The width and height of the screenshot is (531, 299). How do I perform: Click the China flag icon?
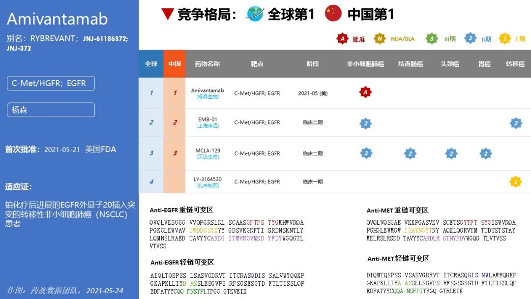point(333,14)
